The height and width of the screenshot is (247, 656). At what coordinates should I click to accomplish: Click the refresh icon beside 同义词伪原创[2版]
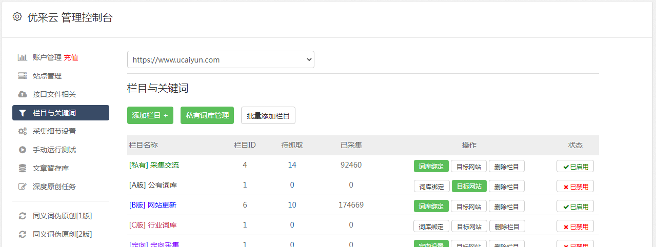coord(22,234)
